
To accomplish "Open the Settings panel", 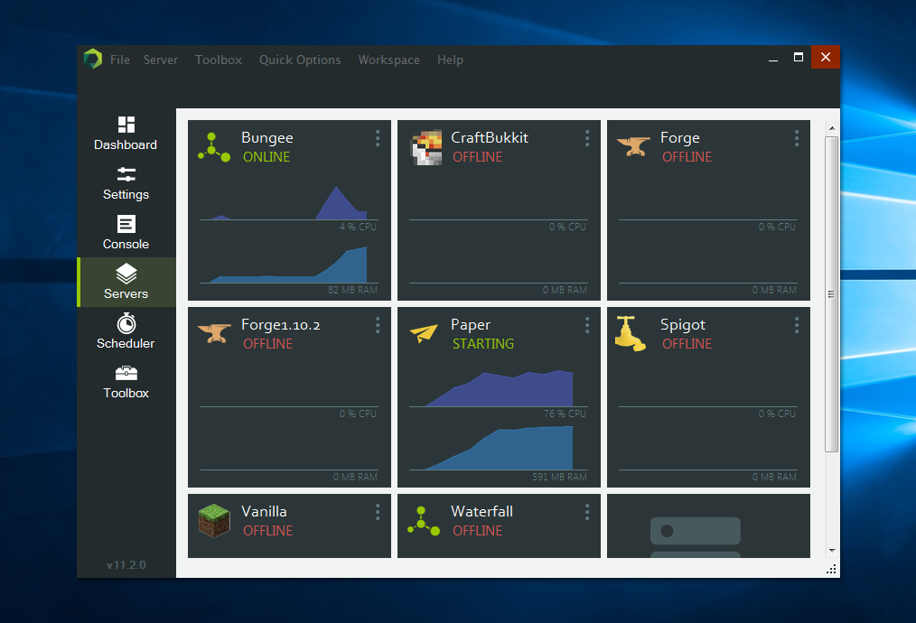I will (x=126, y=183).
